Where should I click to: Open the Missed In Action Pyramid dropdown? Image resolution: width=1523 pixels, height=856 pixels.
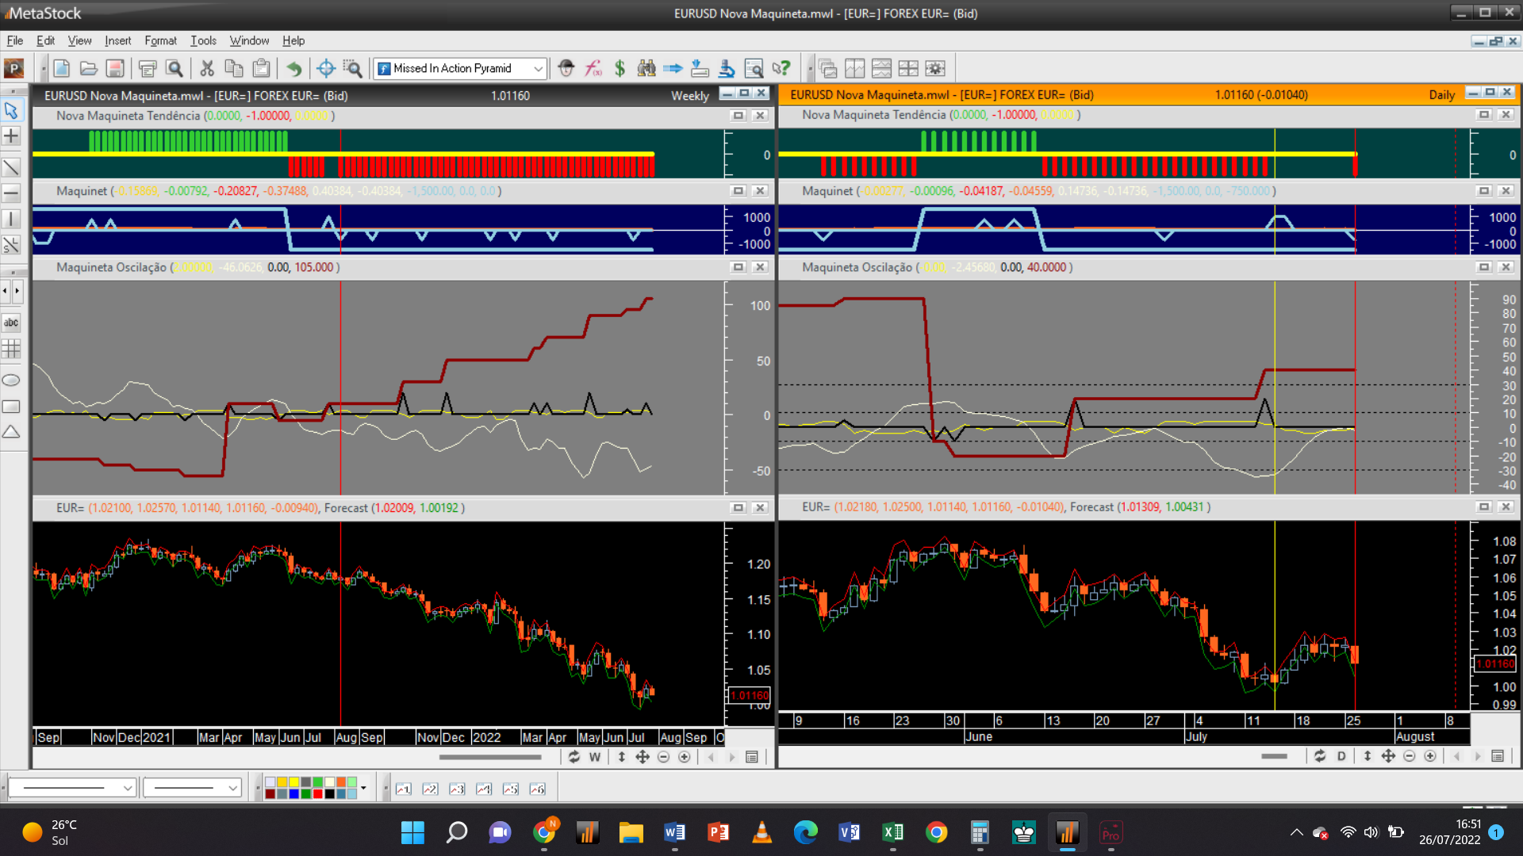coord(538,69)
